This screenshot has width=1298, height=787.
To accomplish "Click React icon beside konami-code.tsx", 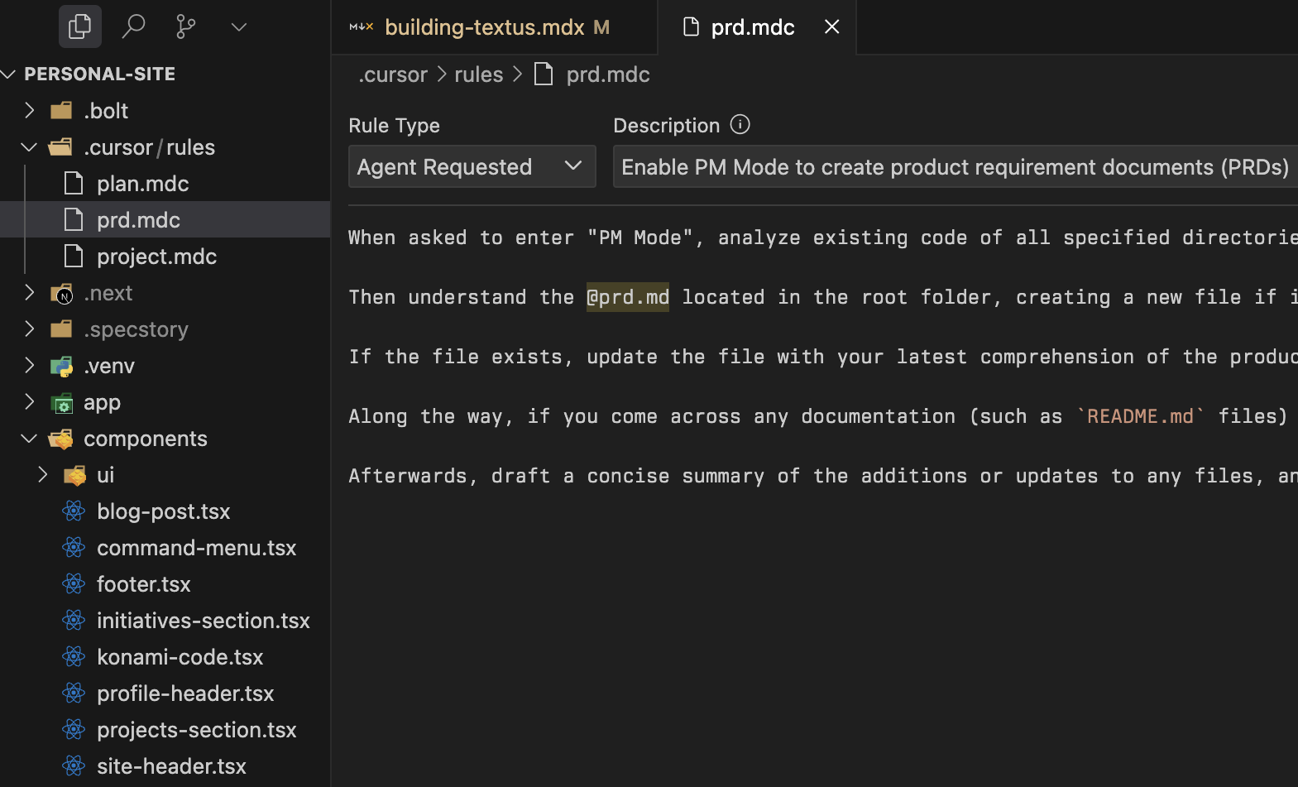I will point(74,656).
